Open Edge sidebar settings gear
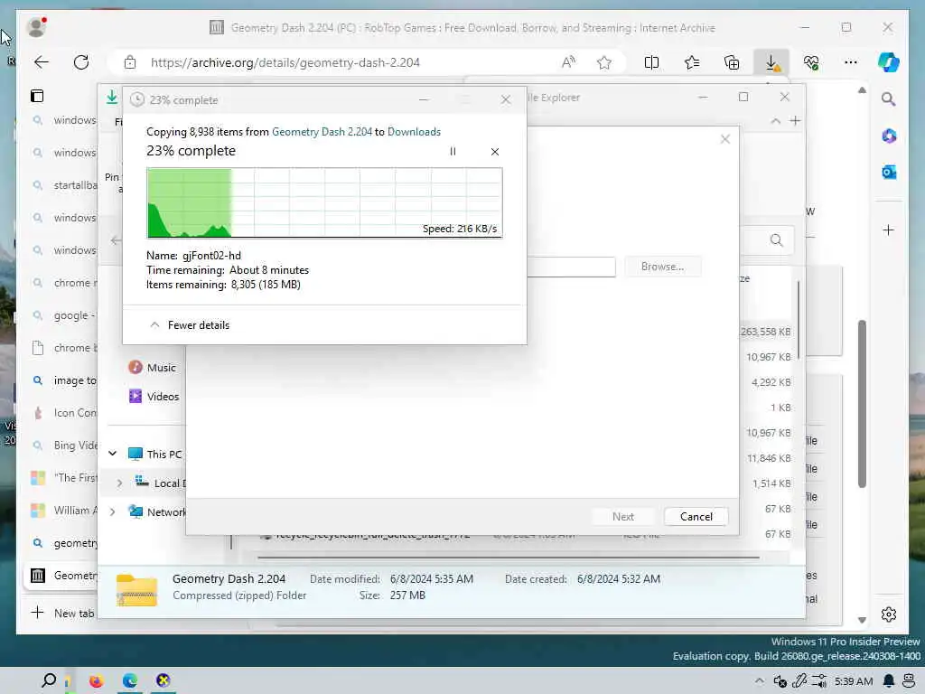 click(x=889, y=614)
